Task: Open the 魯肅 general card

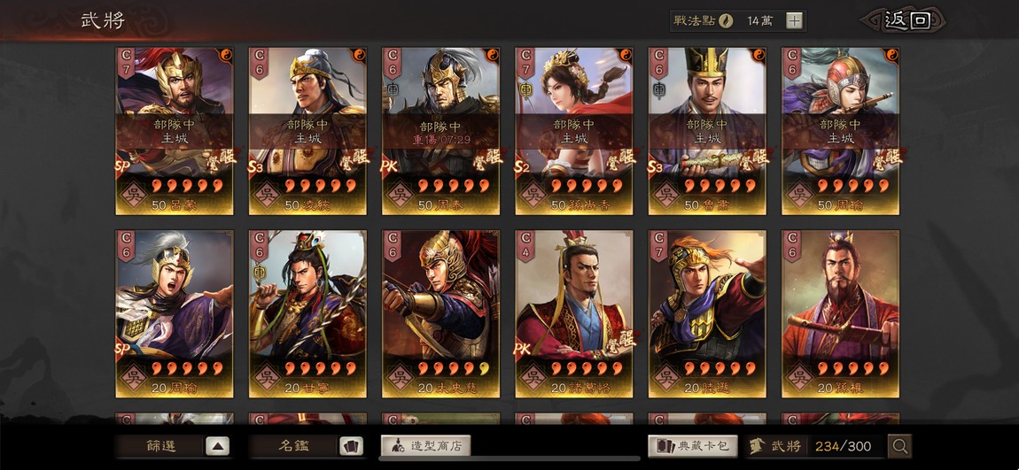Action: (x=707, y=130)
